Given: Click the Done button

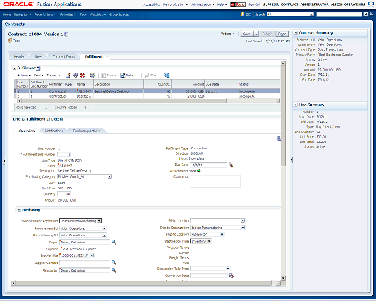Looking at the screenshot, I should [282, 34].
